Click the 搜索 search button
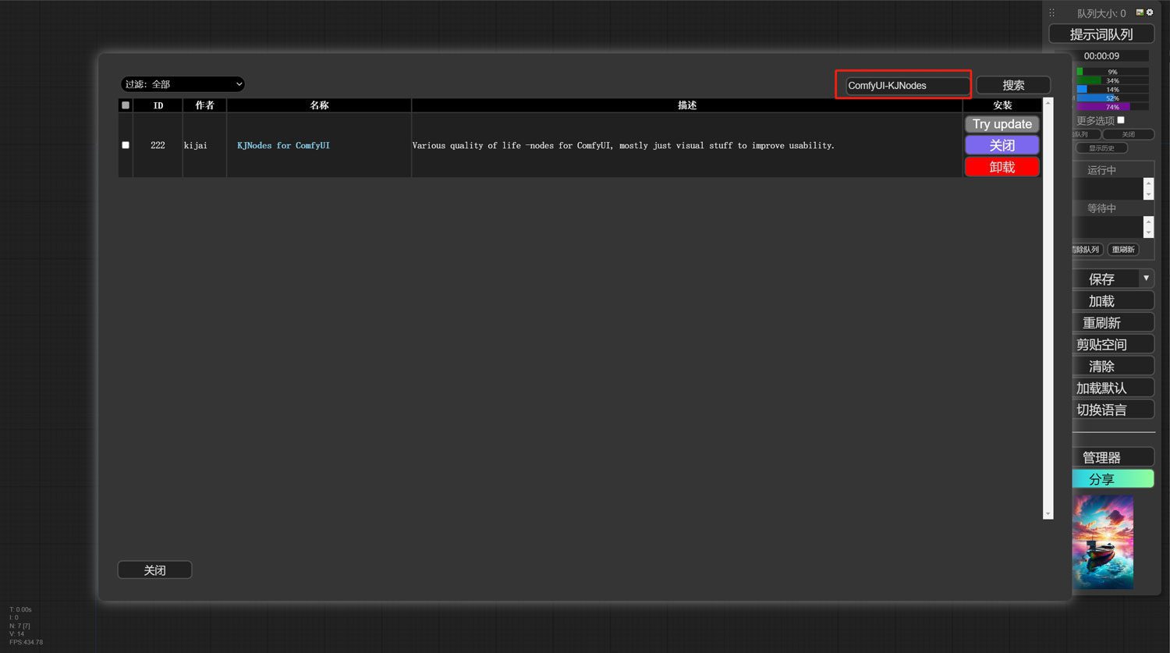The width and height of the screenshot is (1170, 653). point(1013,85)
